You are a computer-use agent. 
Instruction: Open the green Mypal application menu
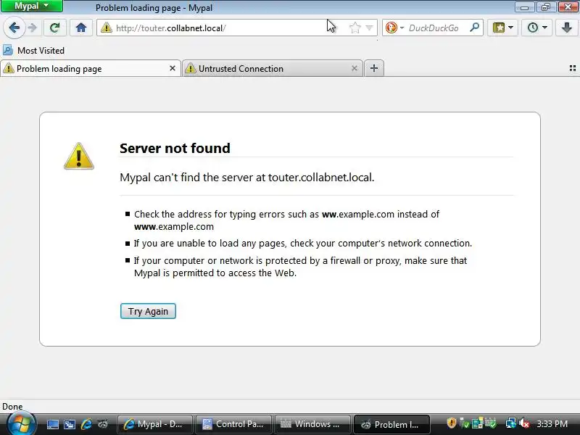31,6
